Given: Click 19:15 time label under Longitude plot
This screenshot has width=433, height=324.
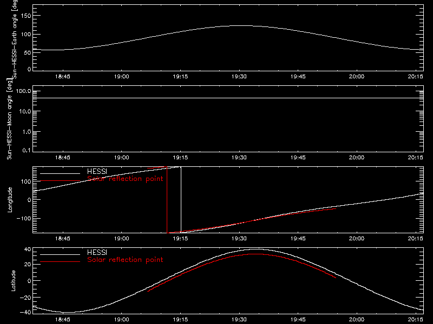Looking at the screenshot, I should [180, 239].
